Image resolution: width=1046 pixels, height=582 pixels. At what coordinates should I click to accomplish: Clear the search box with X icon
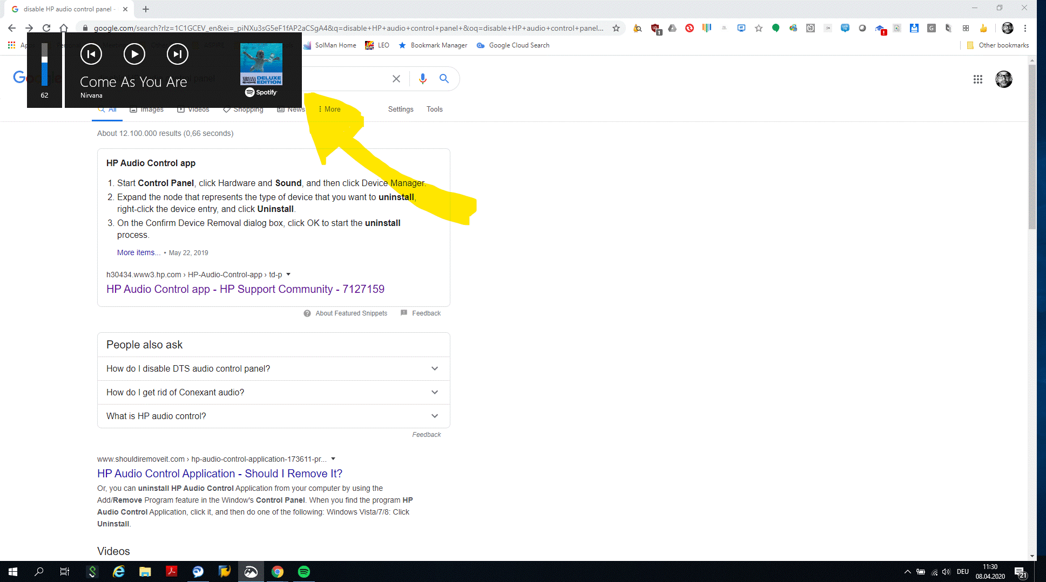(x=396, y=79)
